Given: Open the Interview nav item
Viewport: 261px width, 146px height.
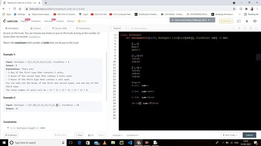Looking at the screenshot, I should pyautogui.click(x=48, y=21).
